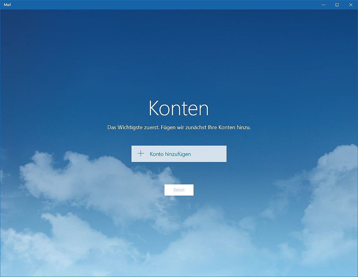Click the blank right side of the Konto hinzufügen button
The height and width of the screenshot is (277, 358).
(211, 154)
